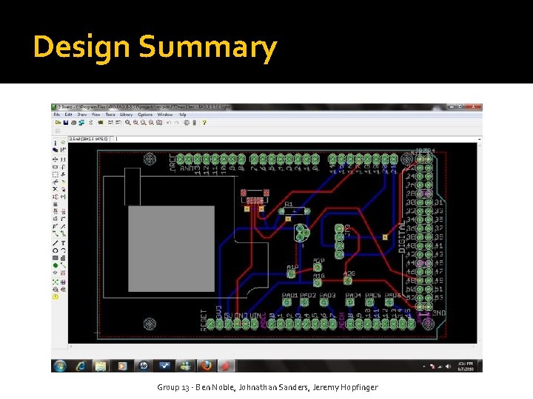
Task: Select the Info tool
Action: coord(55,143)
